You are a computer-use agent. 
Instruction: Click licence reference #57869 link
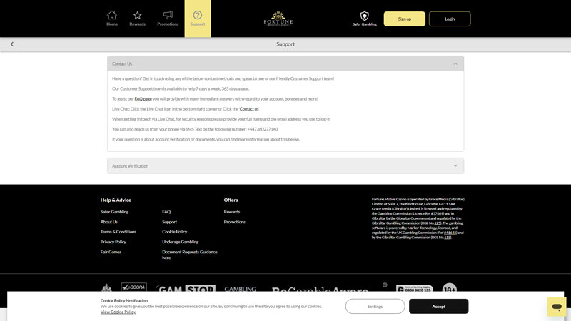tap(438, 213)
